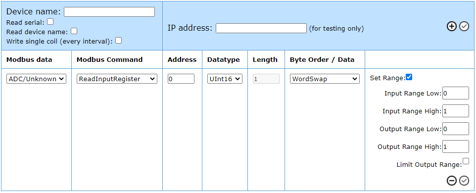The height and width of the screenshot is (193, 476).
Task: Click the Length field showing 1
Action: pyautogui.click(x=266, y=79)
